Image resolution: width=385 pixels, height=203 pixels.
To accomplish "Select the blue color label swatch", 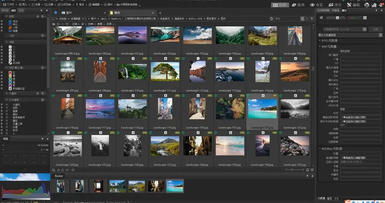I will coord(10,82).
